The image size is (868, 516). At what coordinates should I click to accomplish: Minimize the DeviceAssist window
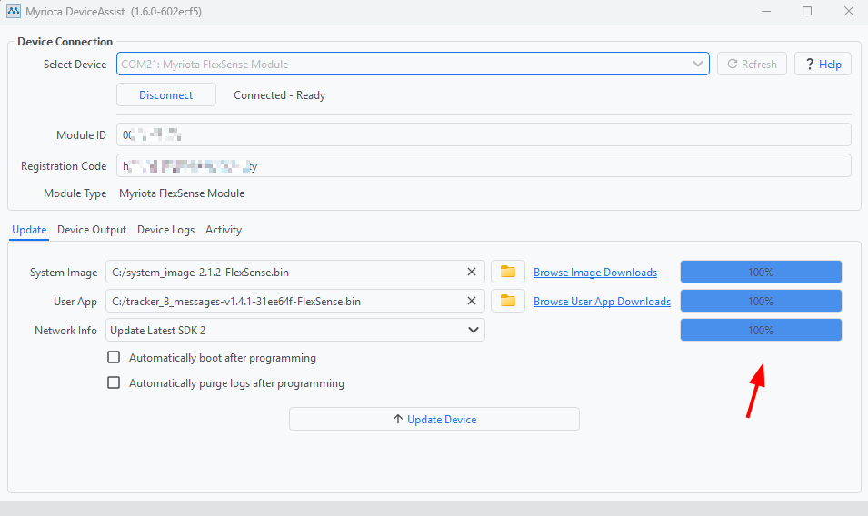[x=766, y=11]
